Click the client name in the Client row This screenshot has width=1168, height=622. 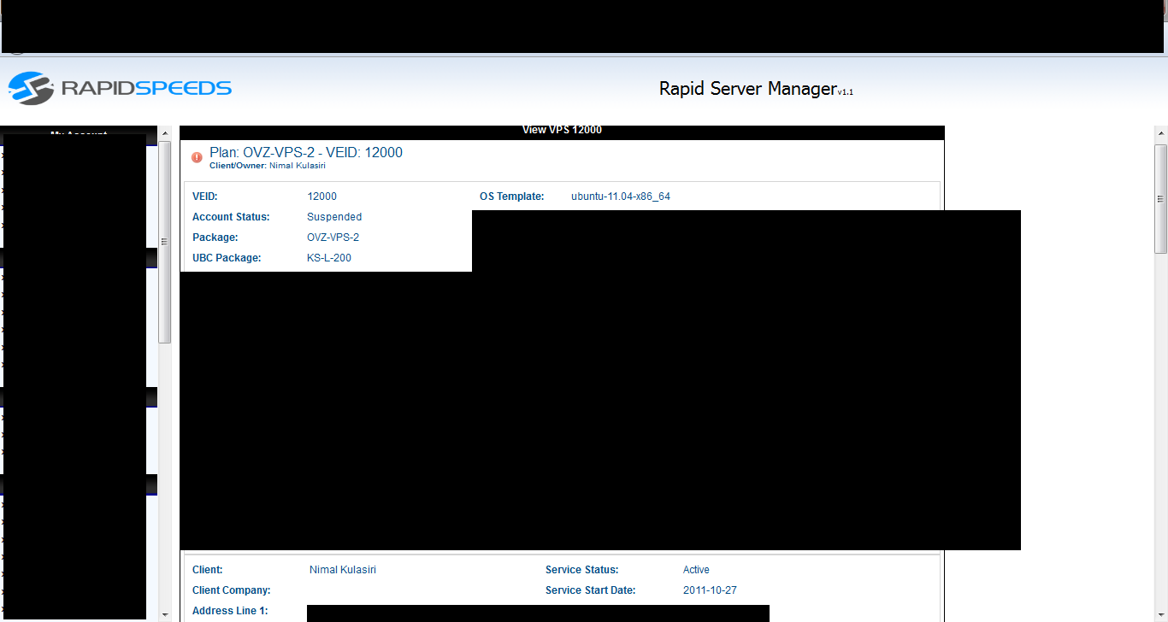coord(343,570)
